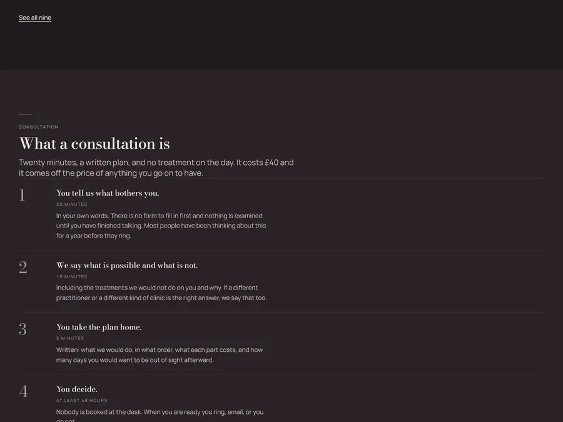
Task: Click the paragraph starting "In your own words"
Action: [x=161, y=226]
